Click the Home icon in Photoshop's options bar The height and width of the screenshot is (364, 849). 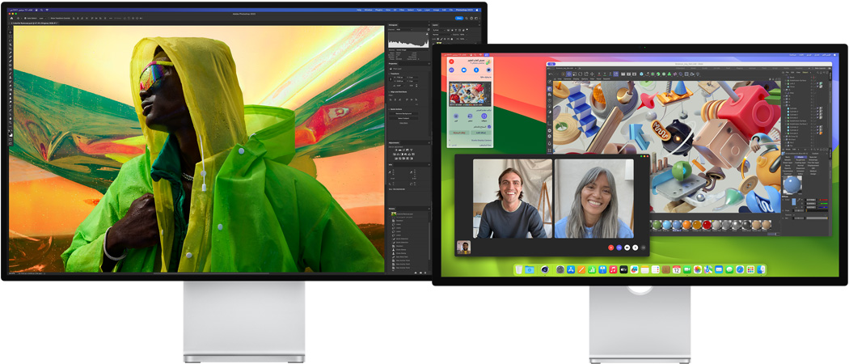[x=13, y=17]
